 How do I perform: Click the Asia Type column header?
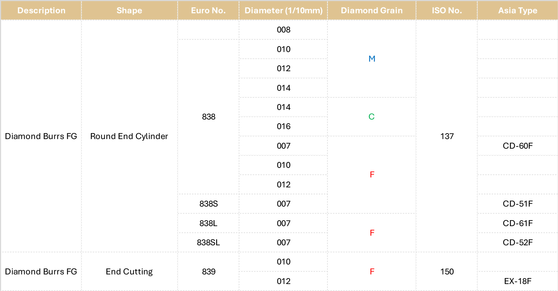tap(517, 10)
